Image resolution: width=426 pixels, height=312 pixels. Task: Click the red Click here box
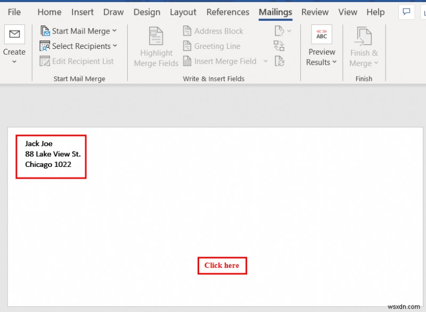click(x=222, y=265)
